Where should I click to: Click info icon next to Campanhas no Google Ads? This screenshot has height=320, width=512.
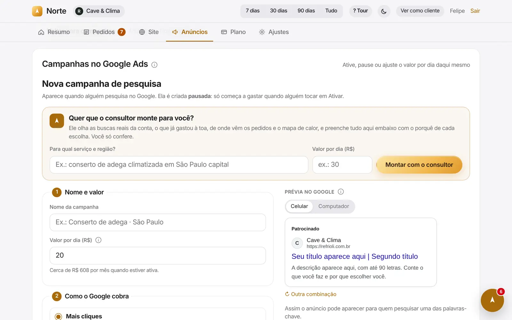(x=154, y=65)
